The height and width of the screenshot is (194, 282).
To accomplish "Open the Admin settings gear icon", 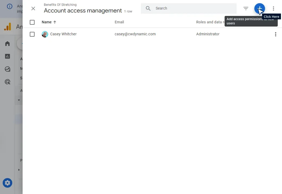I will point(7,183).
